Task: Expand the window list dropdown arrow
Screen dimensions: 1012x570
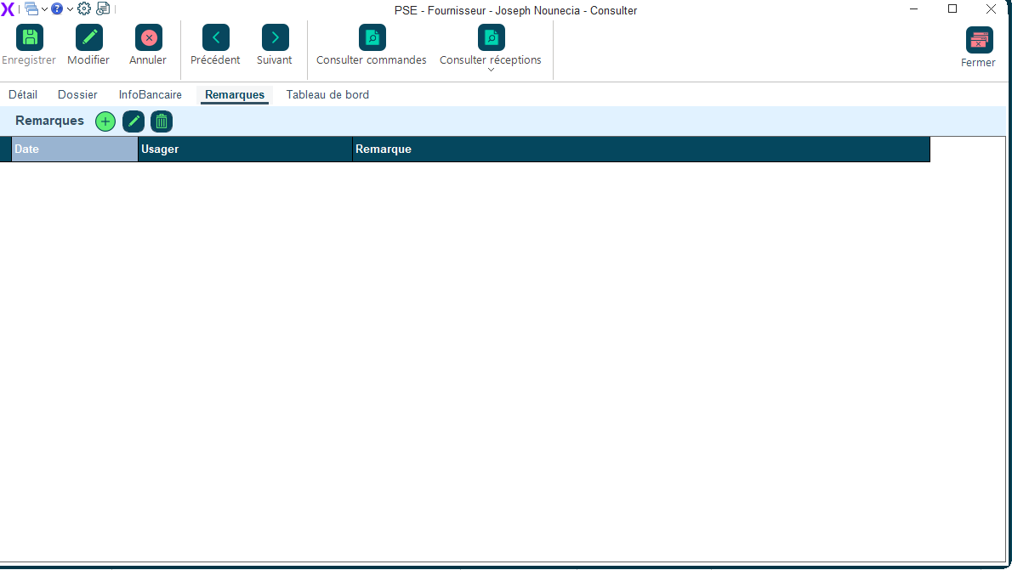Action: (44, 9)
